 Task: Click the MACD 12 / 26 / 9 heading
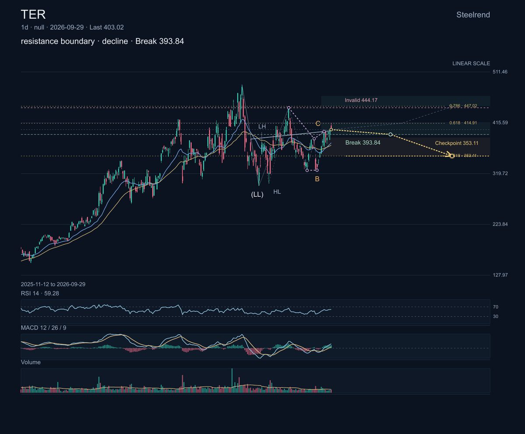click(x=44, y=327)
